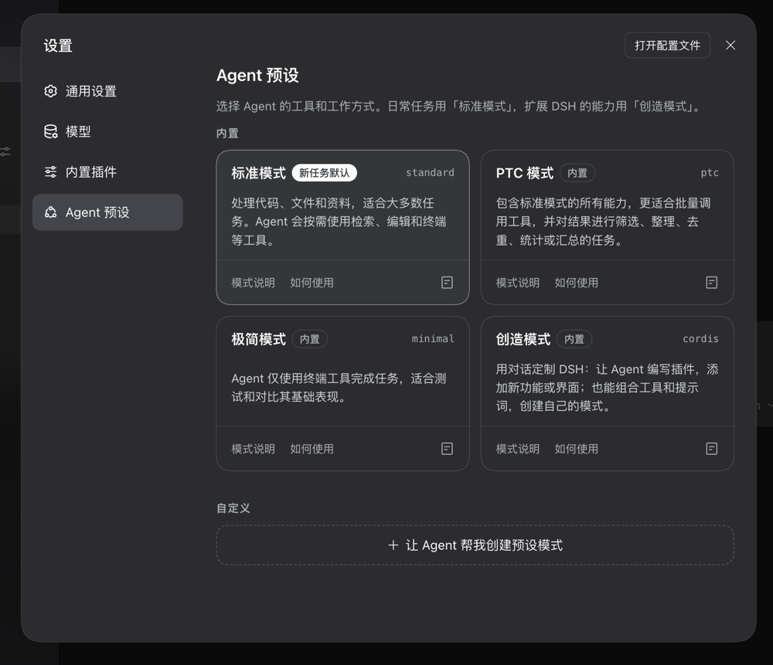Open document icon on 标准模式 card
The height and width of the screenshot is (665, 773).
click(x=447, y=282)
